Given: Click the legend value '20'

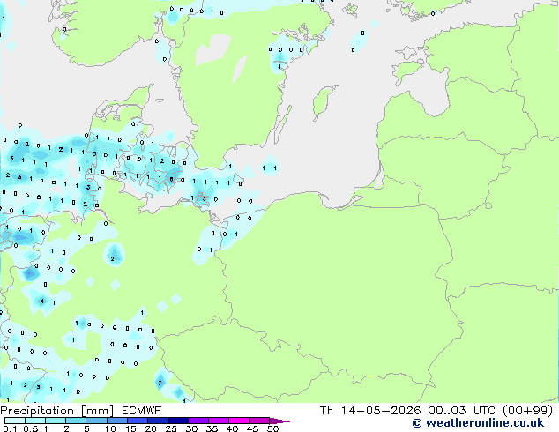Looking at the screenshot, I should pos(151,428).
